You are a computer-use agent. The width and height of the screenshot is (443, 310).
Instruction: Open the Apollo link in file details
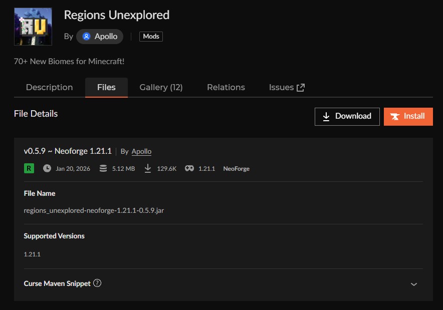tap(141, 151)
